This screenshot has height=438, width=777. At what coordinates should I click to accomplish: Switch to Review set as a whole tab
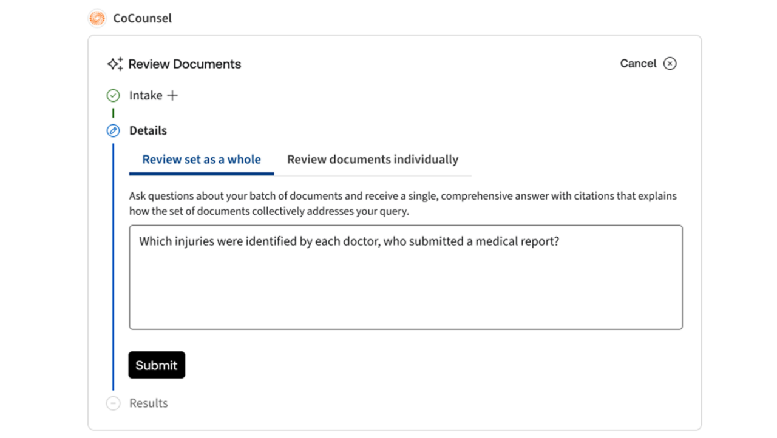(x=202, y=160)
